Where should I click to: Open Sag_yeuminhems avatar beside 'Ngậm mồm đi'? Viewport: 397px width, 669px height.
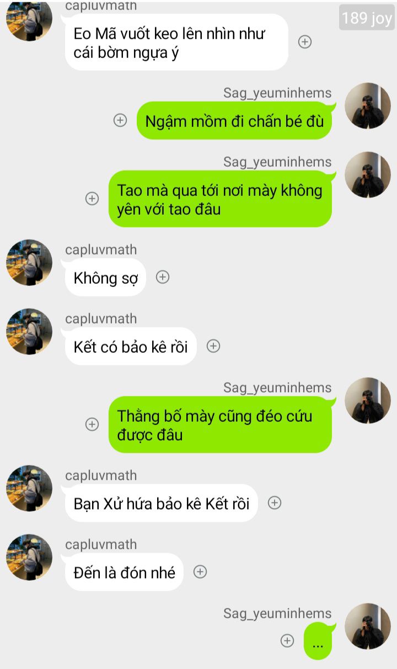click(368, 106)
